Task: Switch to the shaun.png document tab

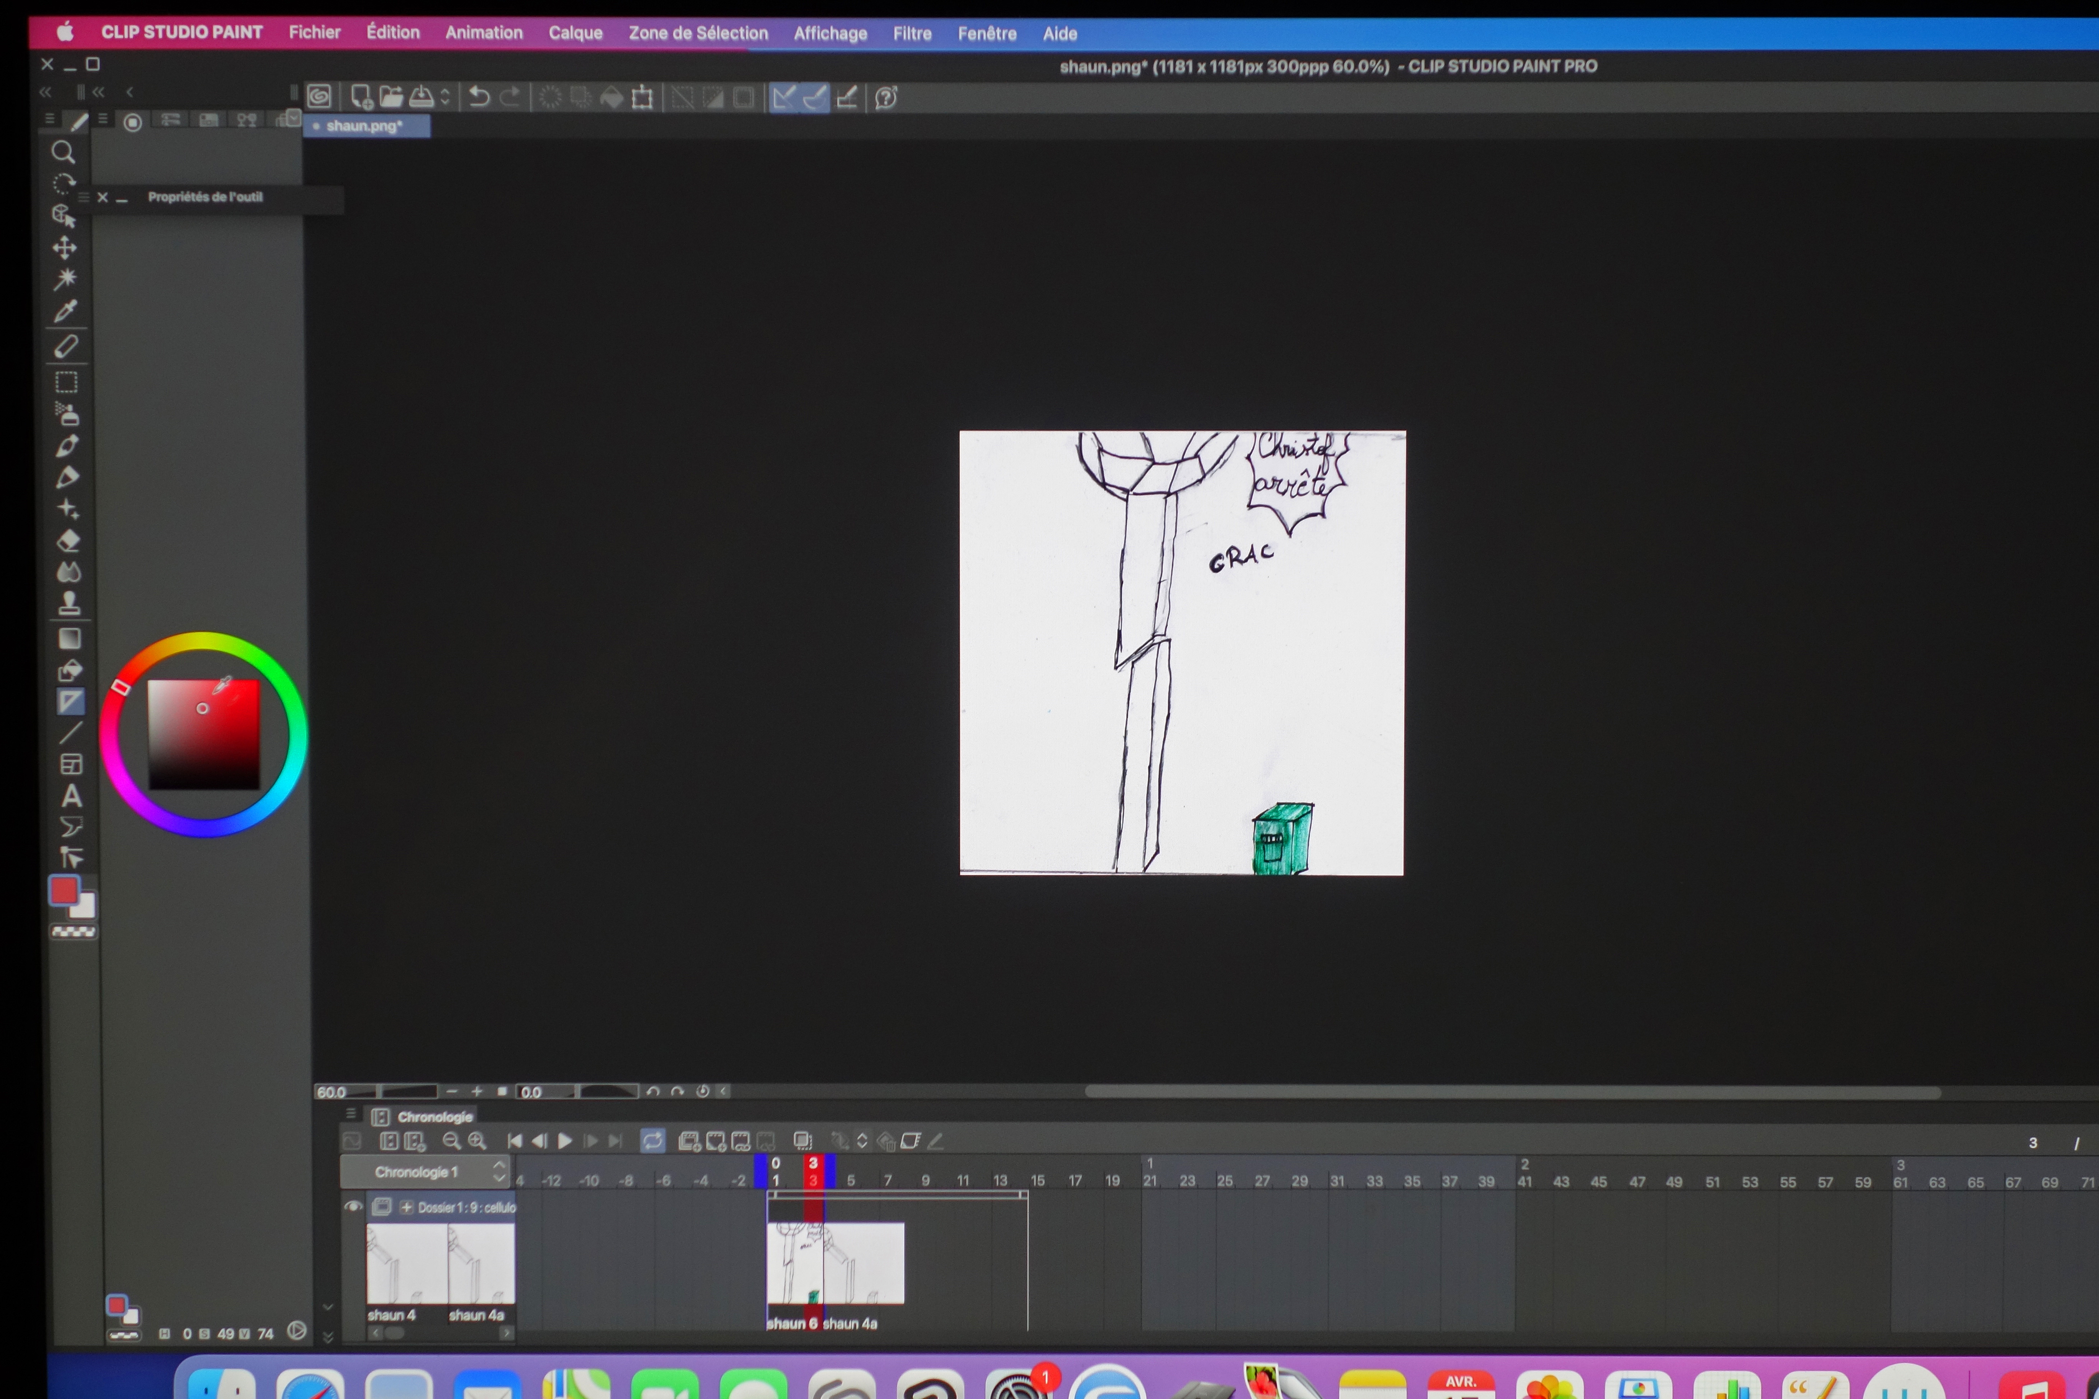Action: pyautogui.click(x=366, y=126)
